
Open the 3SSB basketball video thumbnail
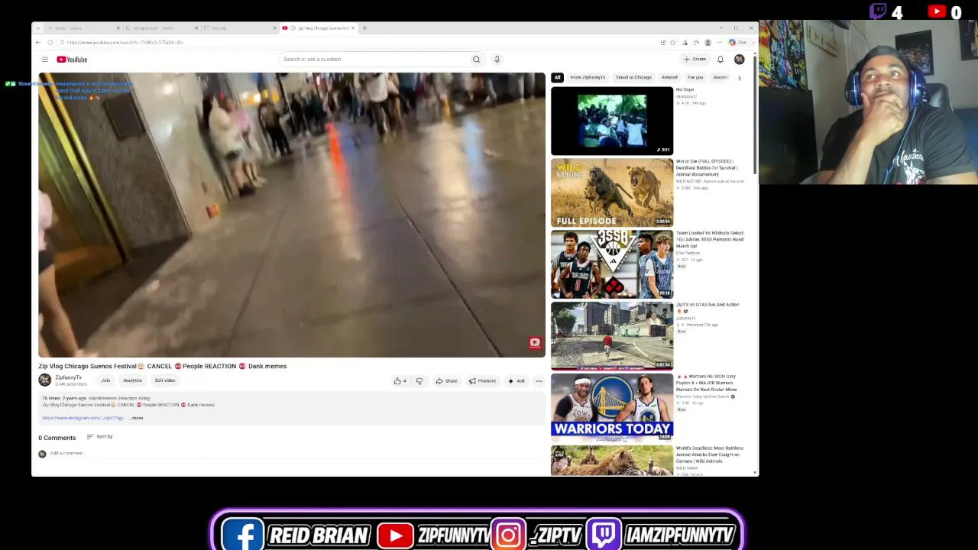(x=612, y=265)
